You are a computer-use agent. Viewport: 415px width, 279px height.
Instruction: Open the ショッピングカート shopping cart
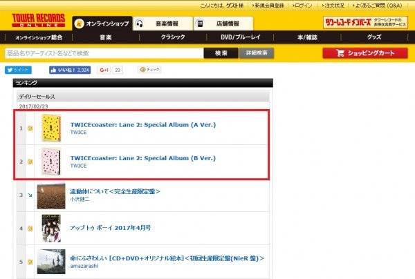(x=365, y=53)
